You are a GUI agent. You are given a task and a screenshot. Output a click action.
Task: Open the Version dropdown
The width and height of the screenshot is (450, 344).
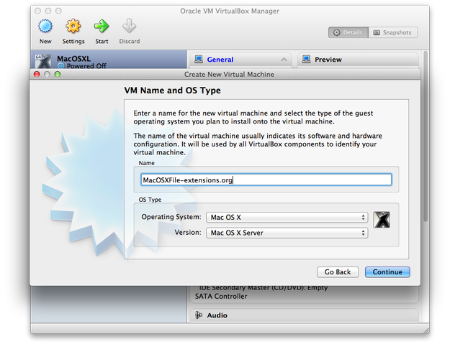tap(287, 233)
